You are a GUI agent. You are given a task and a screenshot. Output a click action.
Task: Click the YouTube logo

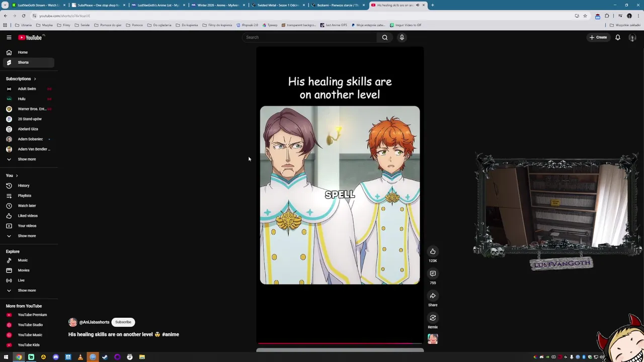31,37
